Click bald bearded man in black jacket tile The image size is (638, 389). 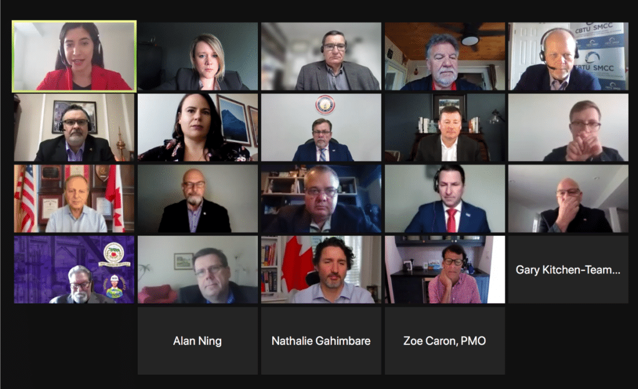(x=198, y=199)
